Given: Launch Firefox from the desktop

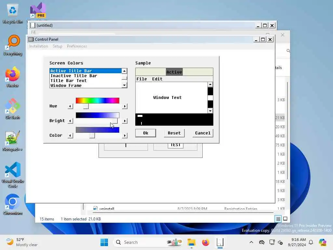Looking at the screenshot, I should [x=13, y=77].
